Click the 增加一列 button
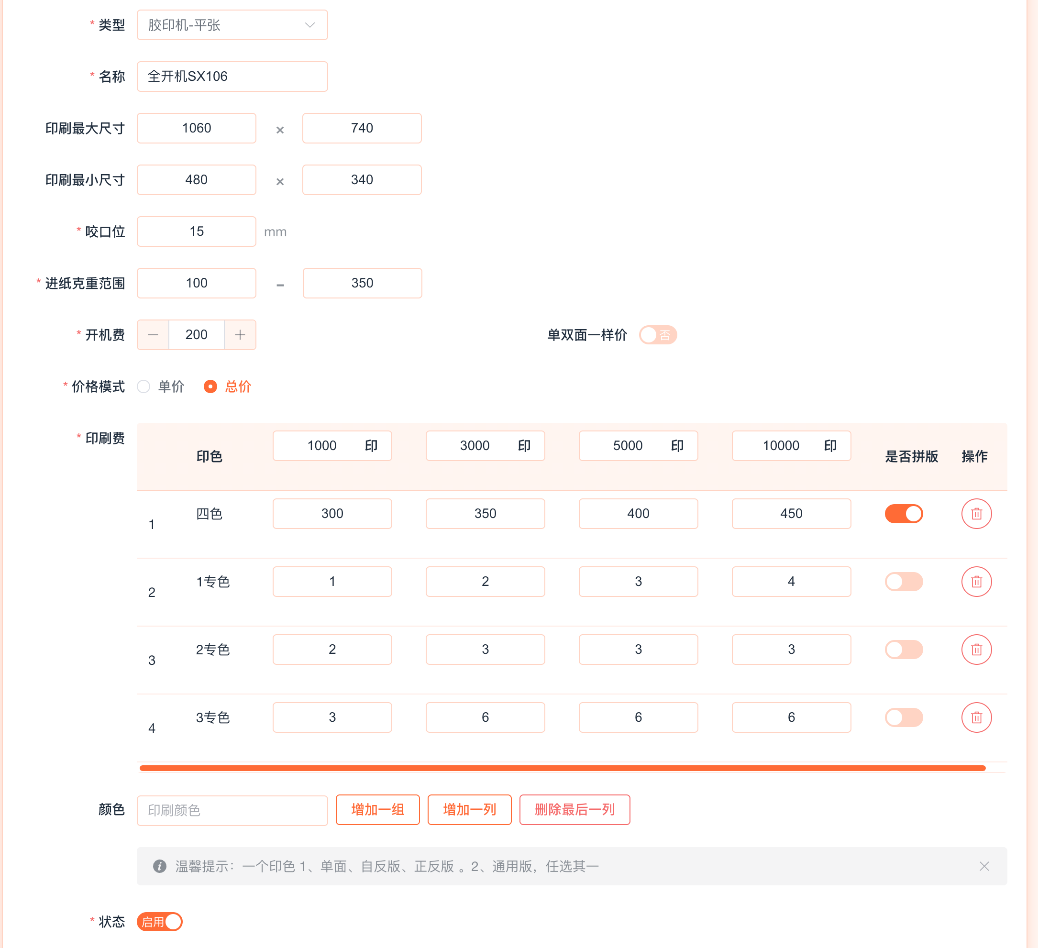This screenshot has height=948, width=1038. pos(469,809)
